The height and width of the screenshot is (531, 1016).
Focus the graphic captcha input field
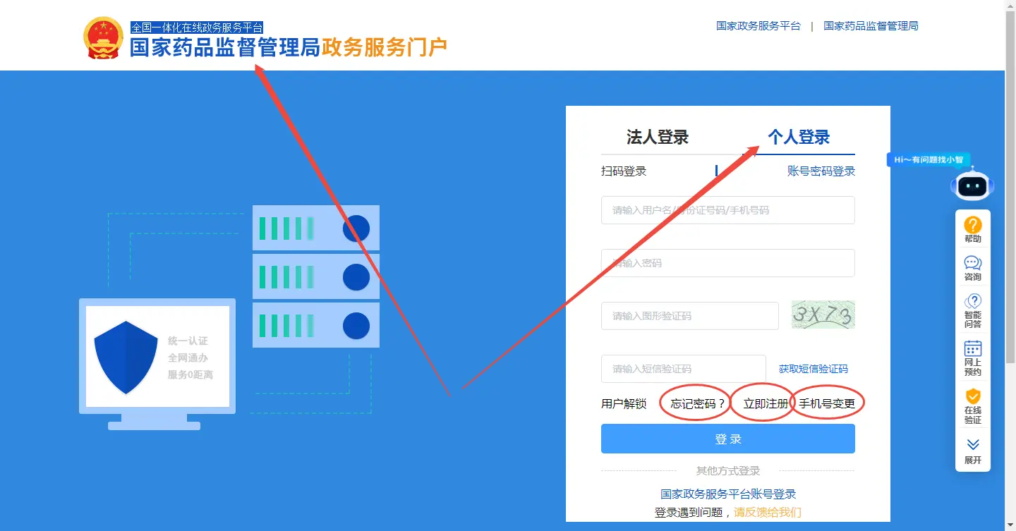click(x=690, y=316)
